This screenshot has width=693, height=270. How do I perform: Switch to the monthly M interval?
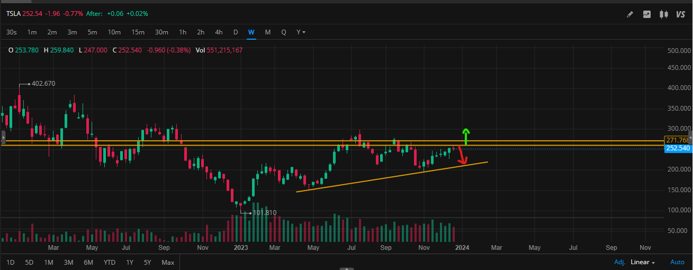(x=268, y=32)
